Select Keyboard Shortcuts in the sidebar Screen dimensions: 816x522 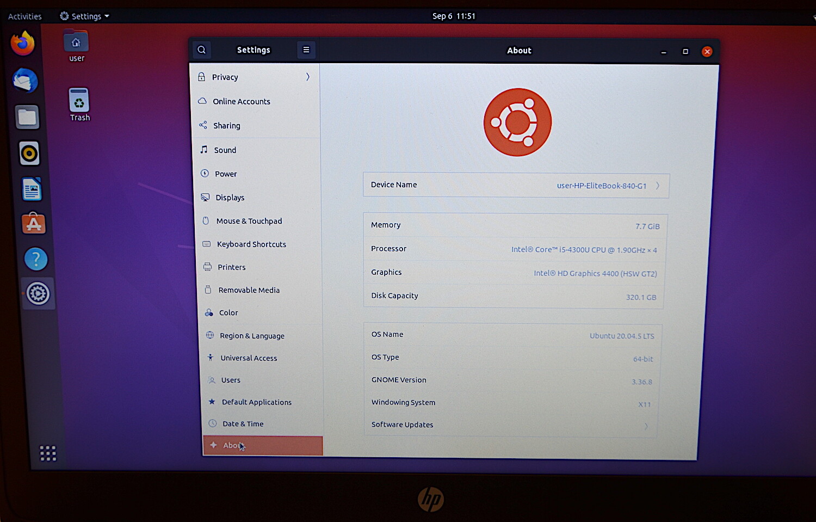tap(259, 244)
